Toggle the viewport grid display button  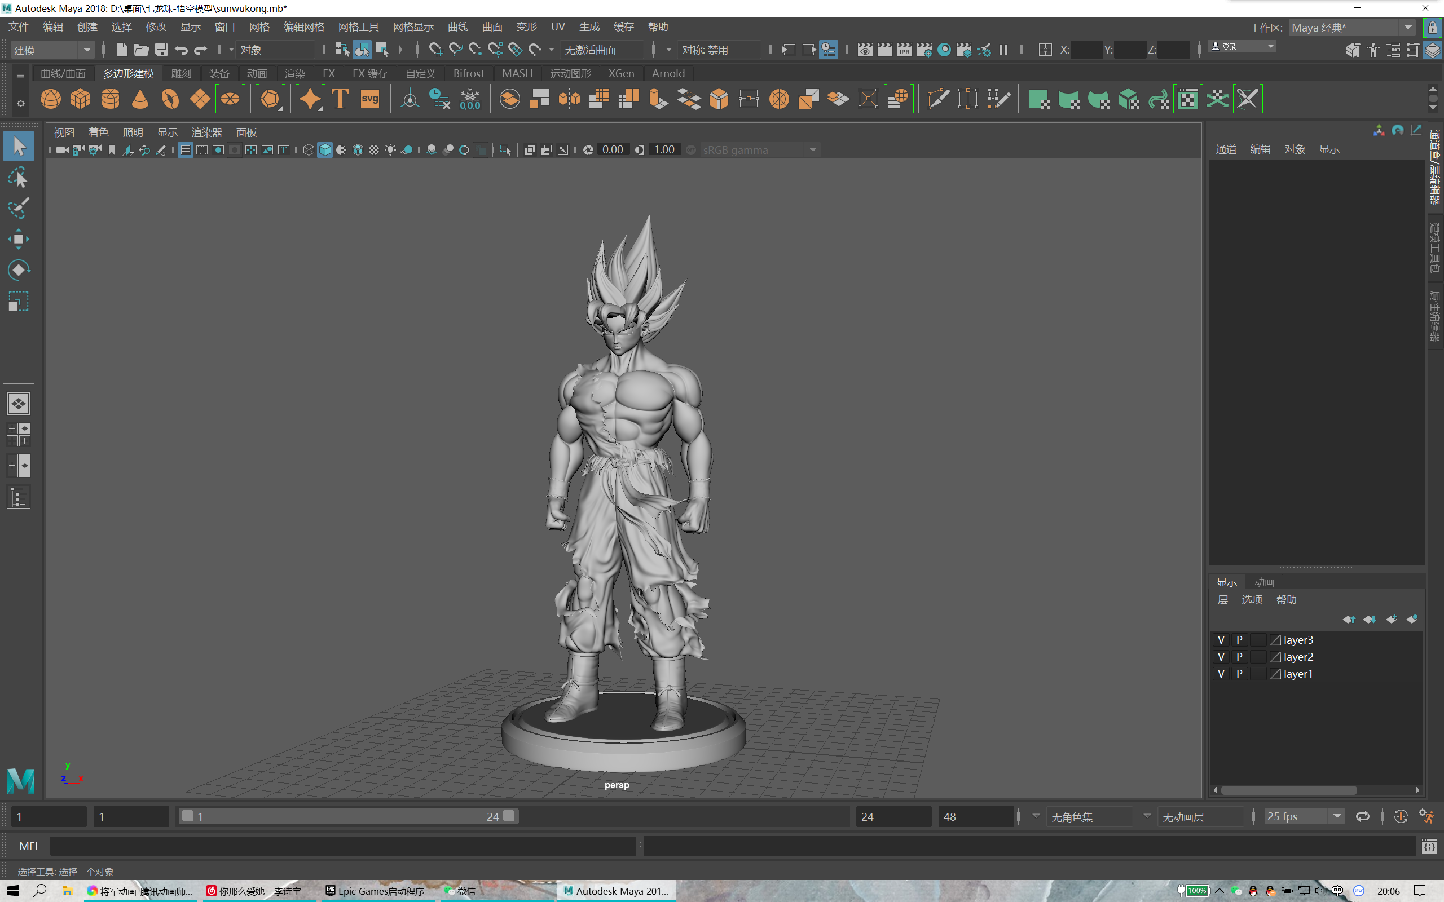click(186, 151)
